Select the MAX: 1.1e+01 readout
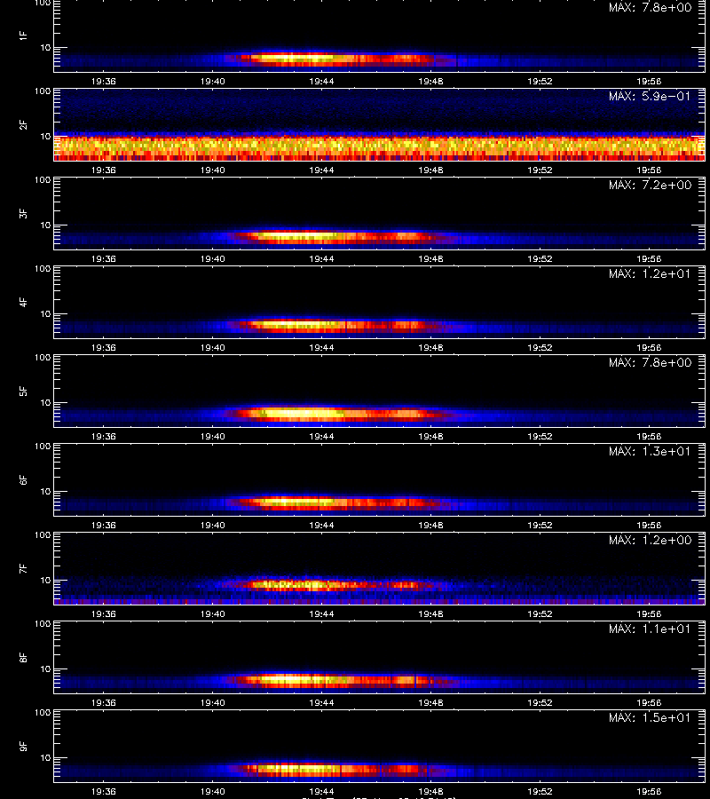 point(650,629)
